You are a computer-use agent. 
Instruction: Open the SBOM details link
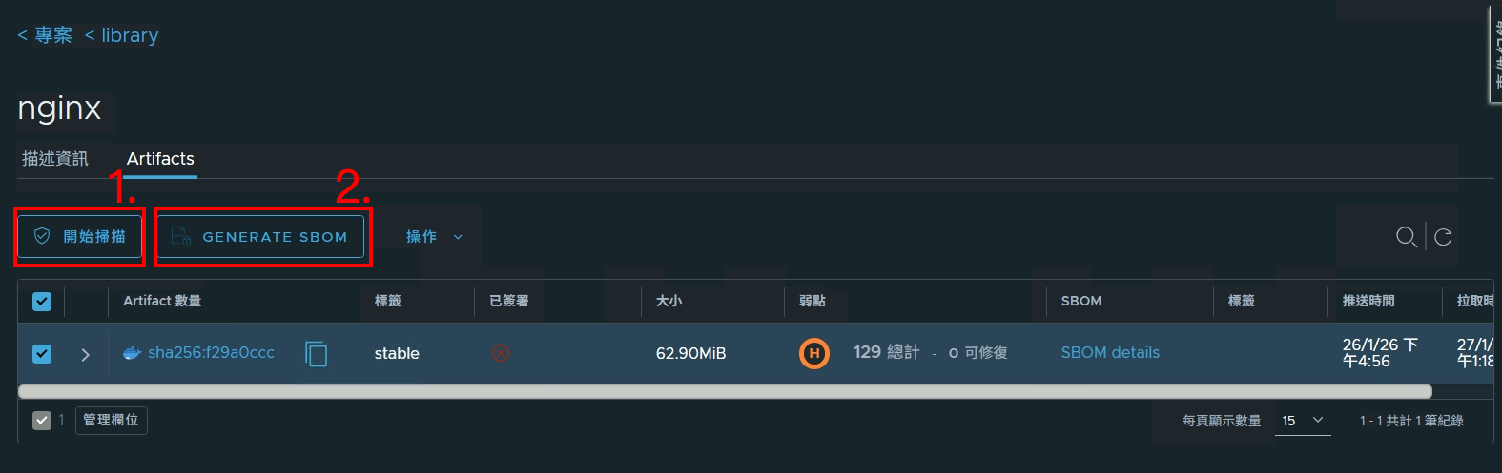click(1110, 352)
